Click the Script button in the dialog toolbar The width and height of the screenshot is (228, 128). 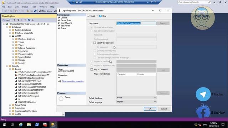click(x=92, y=16)
